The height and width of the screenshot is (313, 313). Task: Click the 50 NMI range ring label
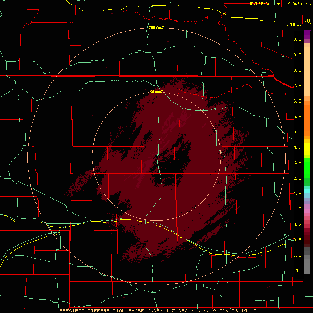pos(156,92)
